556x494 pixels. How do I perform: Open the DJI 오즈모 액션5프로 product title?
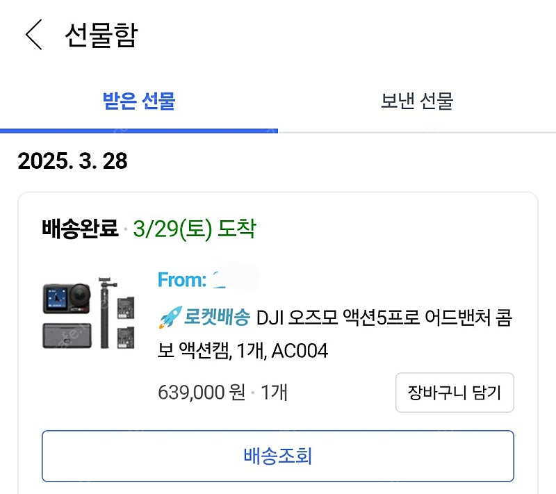coord(375,319)
